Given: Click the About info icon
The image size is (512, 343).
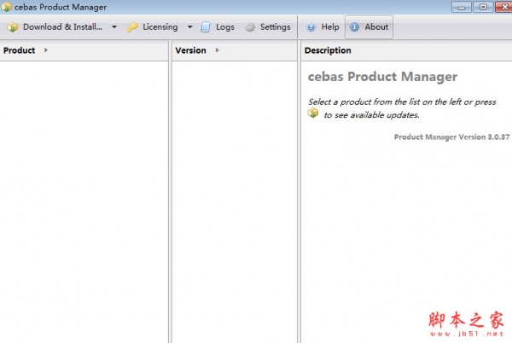Looking at the screenshot, I should [x=355, y=27].
